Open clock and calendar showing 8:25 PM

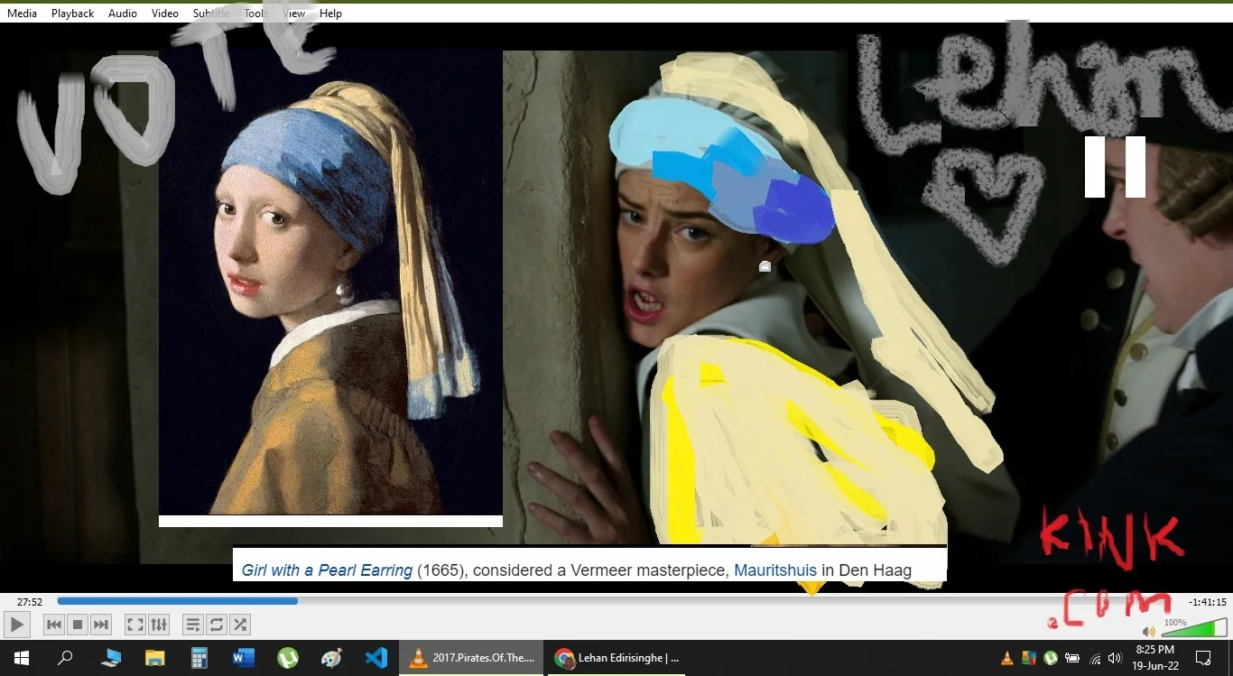tap(1155, 657)
